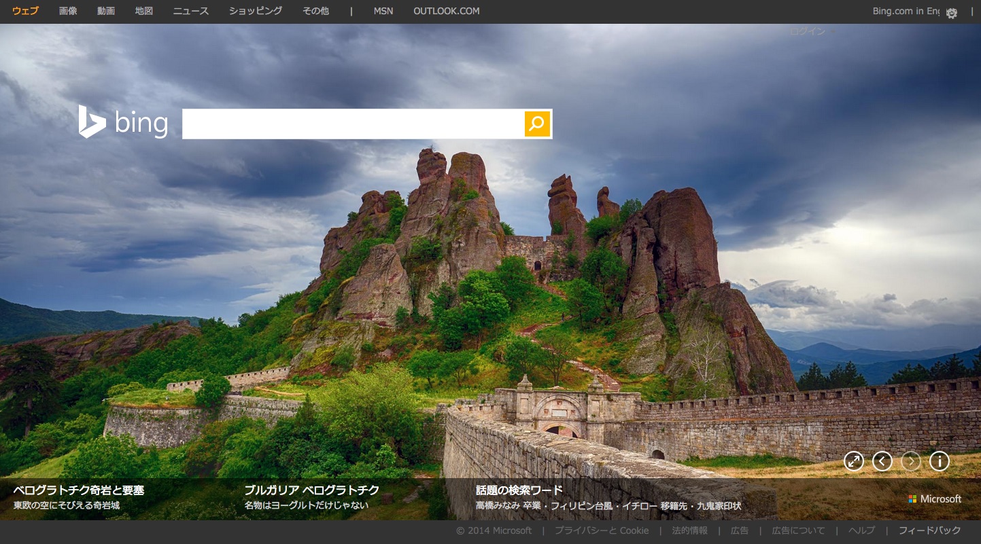Image resolution: width=981 pixels, height=544 pixels.
Task: Show previous background image arrow
Action: click(x=882, y=461)
